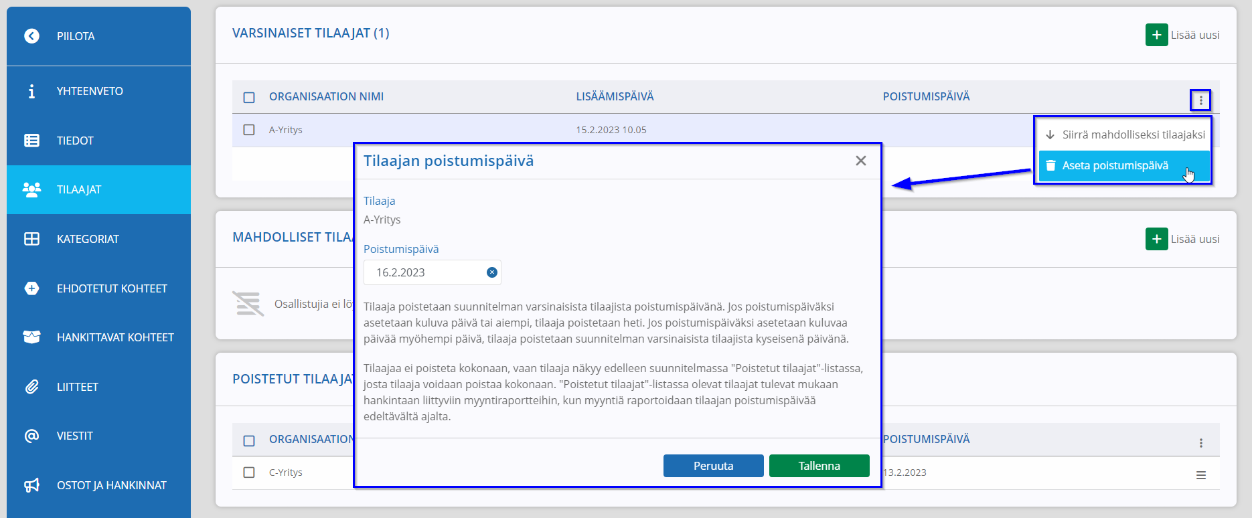This screenshot has width=1252, height=518.
Task: Open Ostot ja hankinnat megaphone icon
Action: point(31,485)
